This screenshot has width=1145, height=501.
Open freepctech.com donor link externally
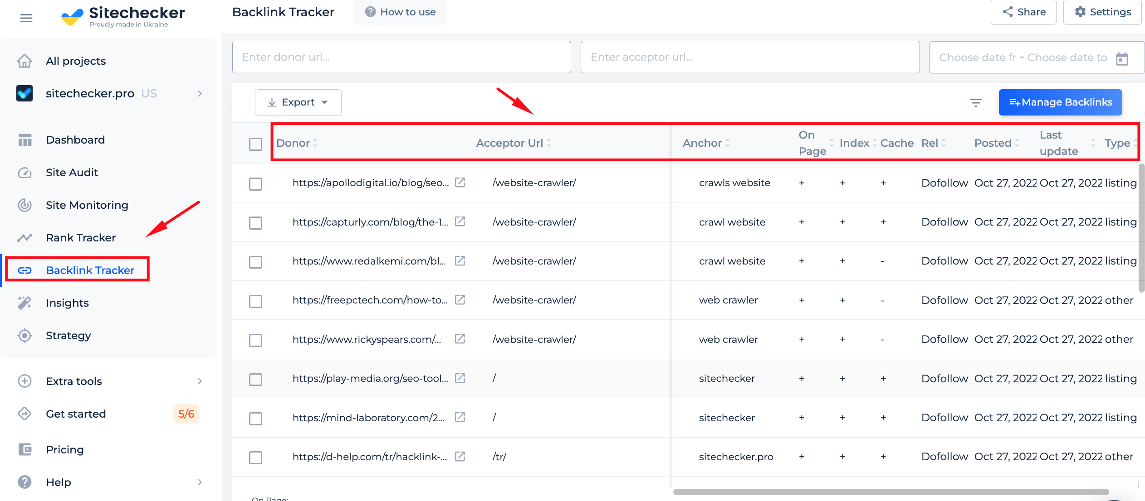(x=460, y=299)
